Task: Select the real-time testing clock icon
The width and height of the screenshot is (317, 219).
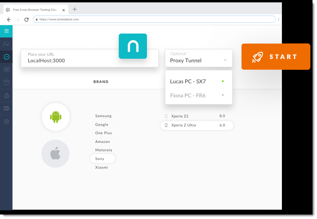Action: tap(7, 57)
